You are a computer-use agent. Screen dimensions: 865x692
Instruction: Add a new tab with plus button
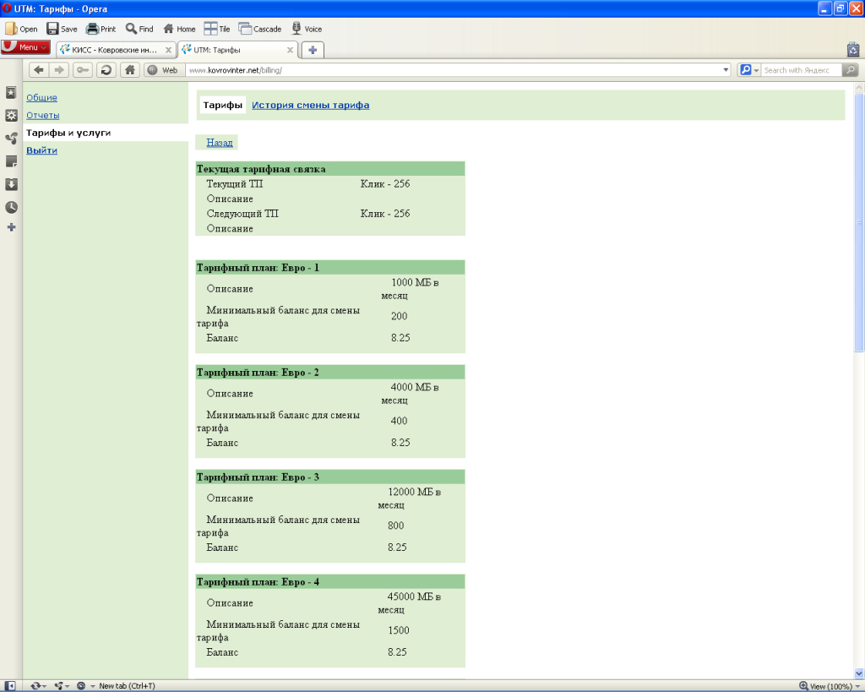tap(313, 50)
